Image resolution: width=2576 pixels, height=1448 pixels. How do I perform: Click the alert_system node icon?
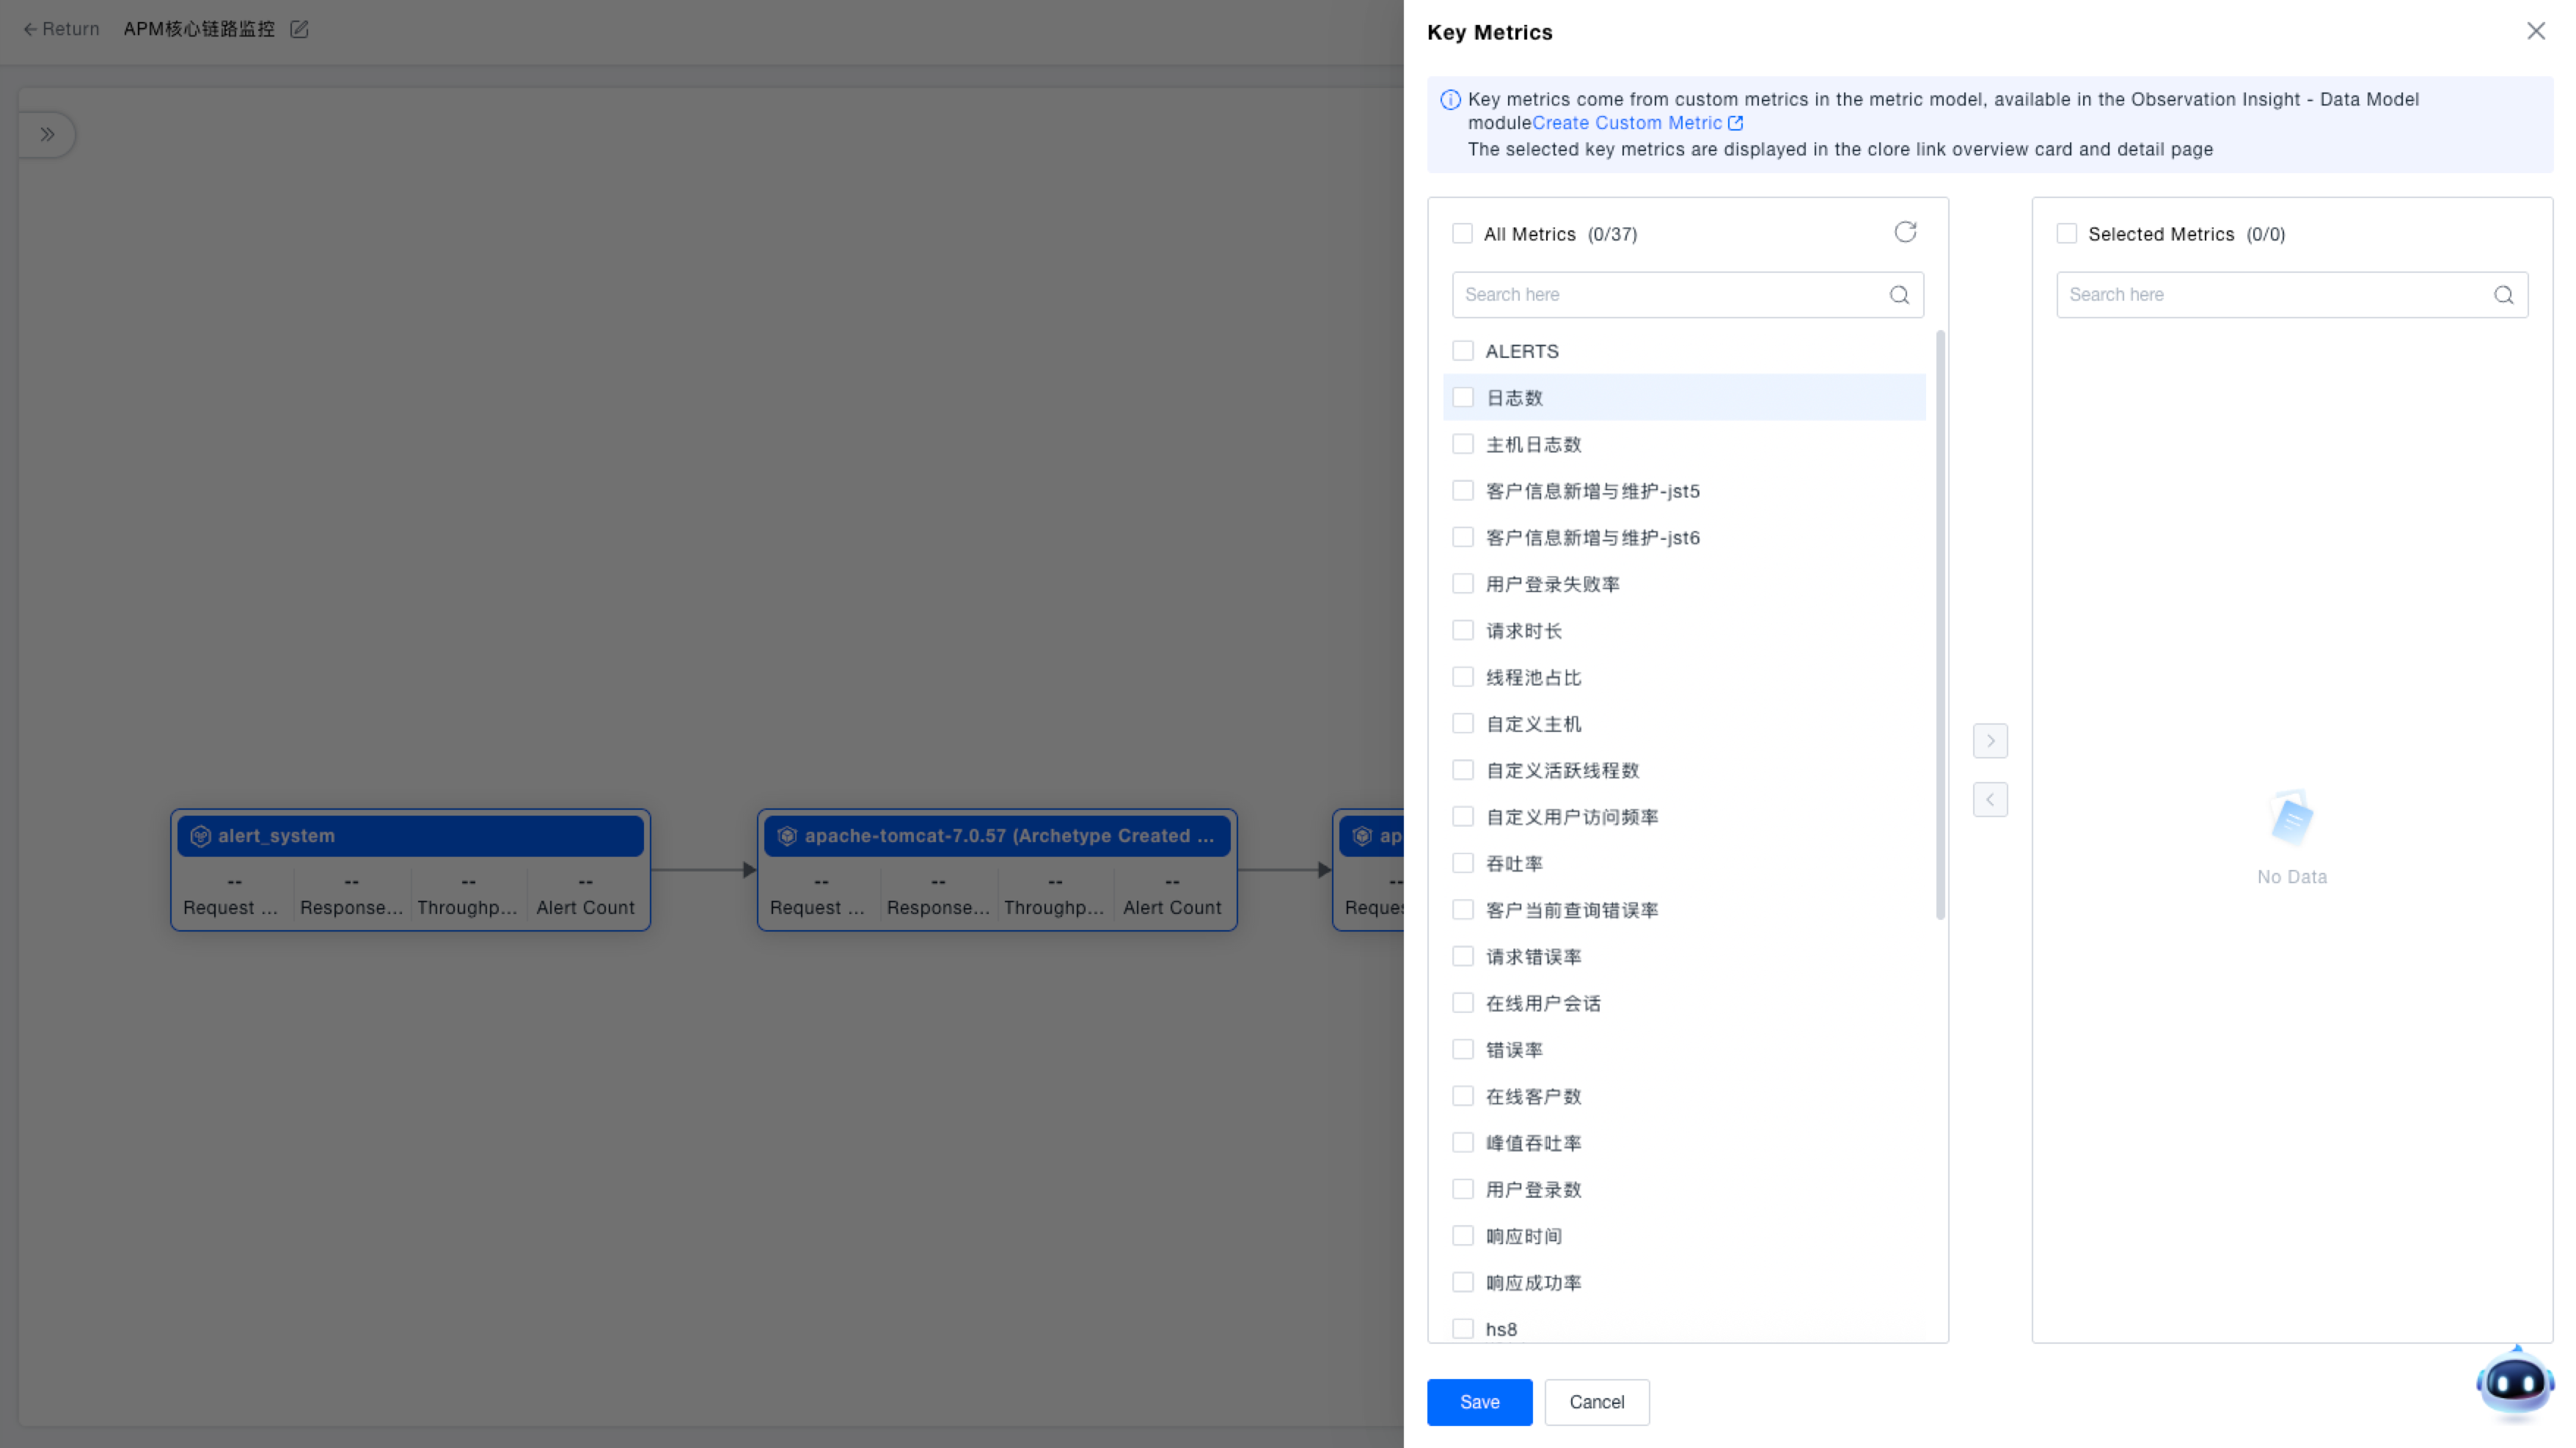tap(201, 836)
